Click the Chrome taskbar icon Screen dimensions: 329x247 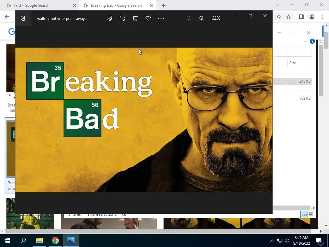point(55,241)
